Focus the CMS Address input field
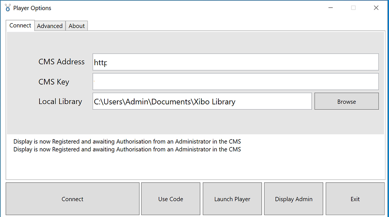The width and height of the screenshot is (389, 217). (x=235, y=62)
